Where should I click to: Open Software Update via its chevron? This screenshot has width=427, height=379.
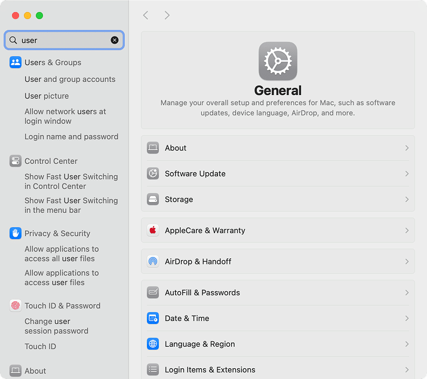pos(407,174)
